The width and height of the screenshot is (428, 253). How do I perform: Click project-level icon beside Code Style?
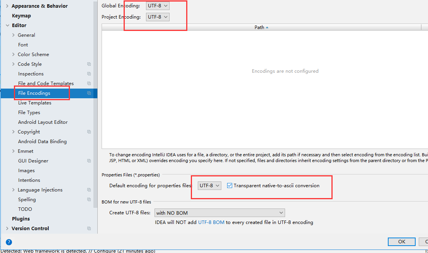pos(89,64)
